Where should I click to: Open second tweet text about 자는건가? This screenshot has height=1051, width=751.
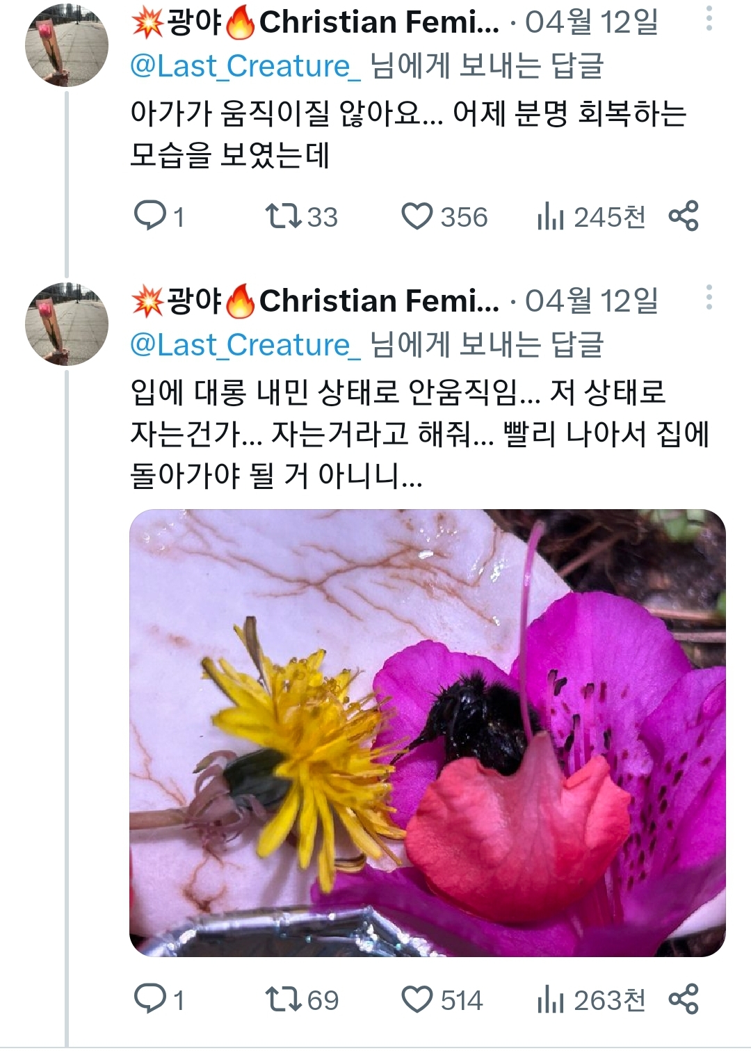coord(417,434)
